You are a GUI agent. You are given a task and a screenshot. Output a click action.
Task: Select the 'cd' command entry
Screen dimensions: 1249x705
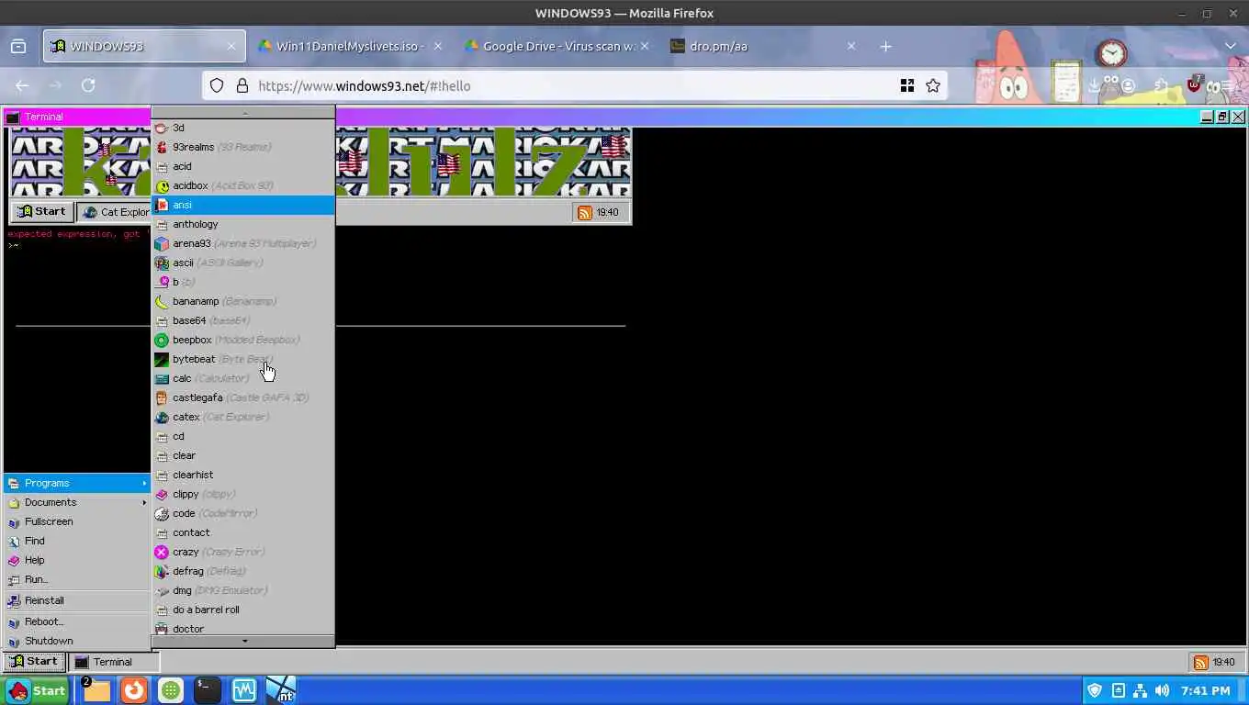coord(242,436)
